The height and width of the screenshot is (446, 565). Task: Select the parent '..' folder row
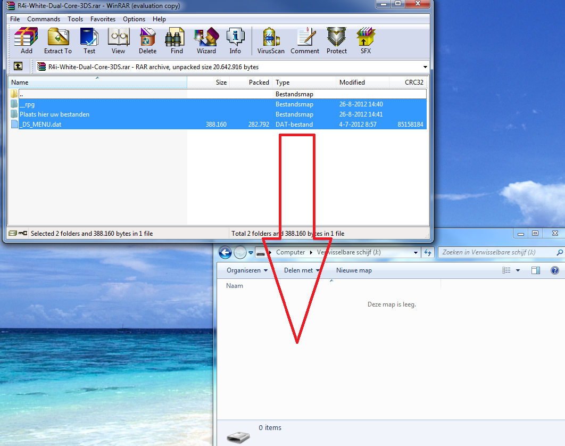pos(218,94)
